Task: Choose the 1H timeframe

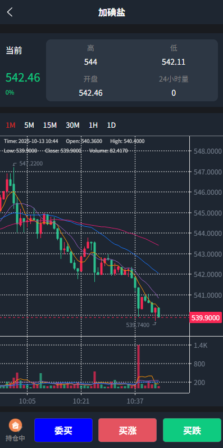Action: point(93,125)
